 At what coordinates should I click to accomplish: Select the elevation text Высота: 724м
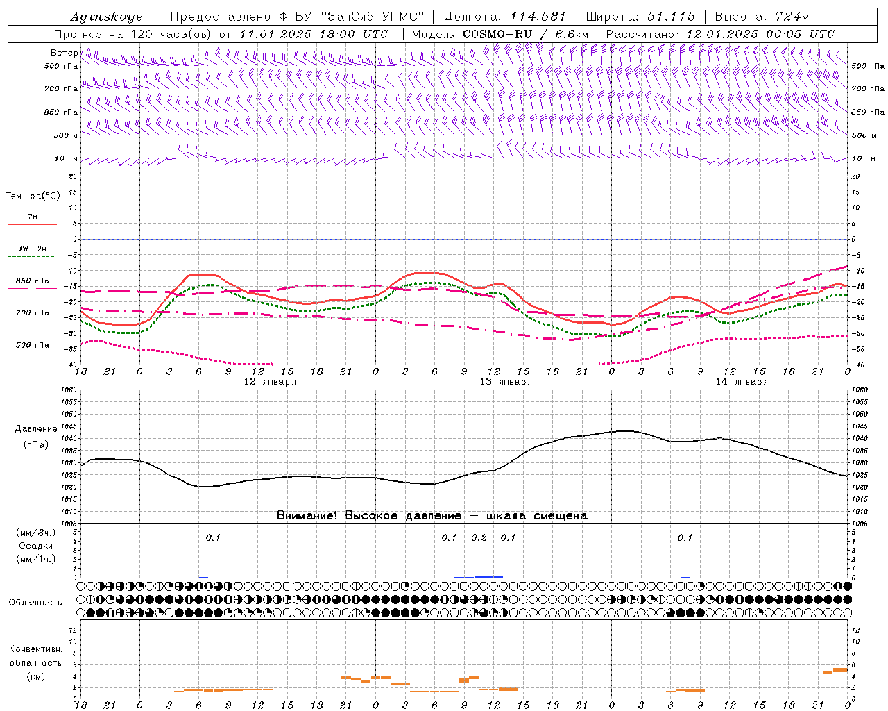tap(762, 17)
